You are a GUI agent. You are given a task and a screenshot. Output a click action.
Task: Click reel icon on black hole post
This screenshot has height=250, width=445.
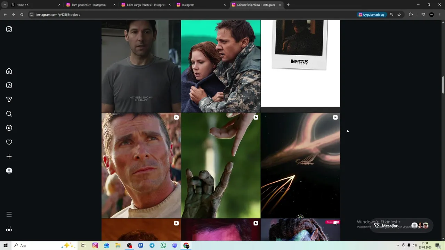pyautogui.click(x=335, y=117)
